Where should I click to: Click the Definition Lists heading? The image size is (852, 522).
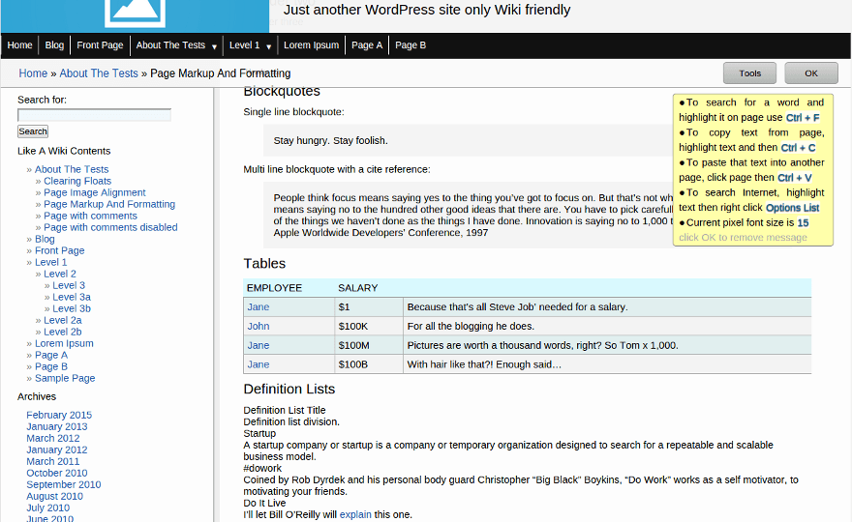pyautogui.click(x=289, y=389)
